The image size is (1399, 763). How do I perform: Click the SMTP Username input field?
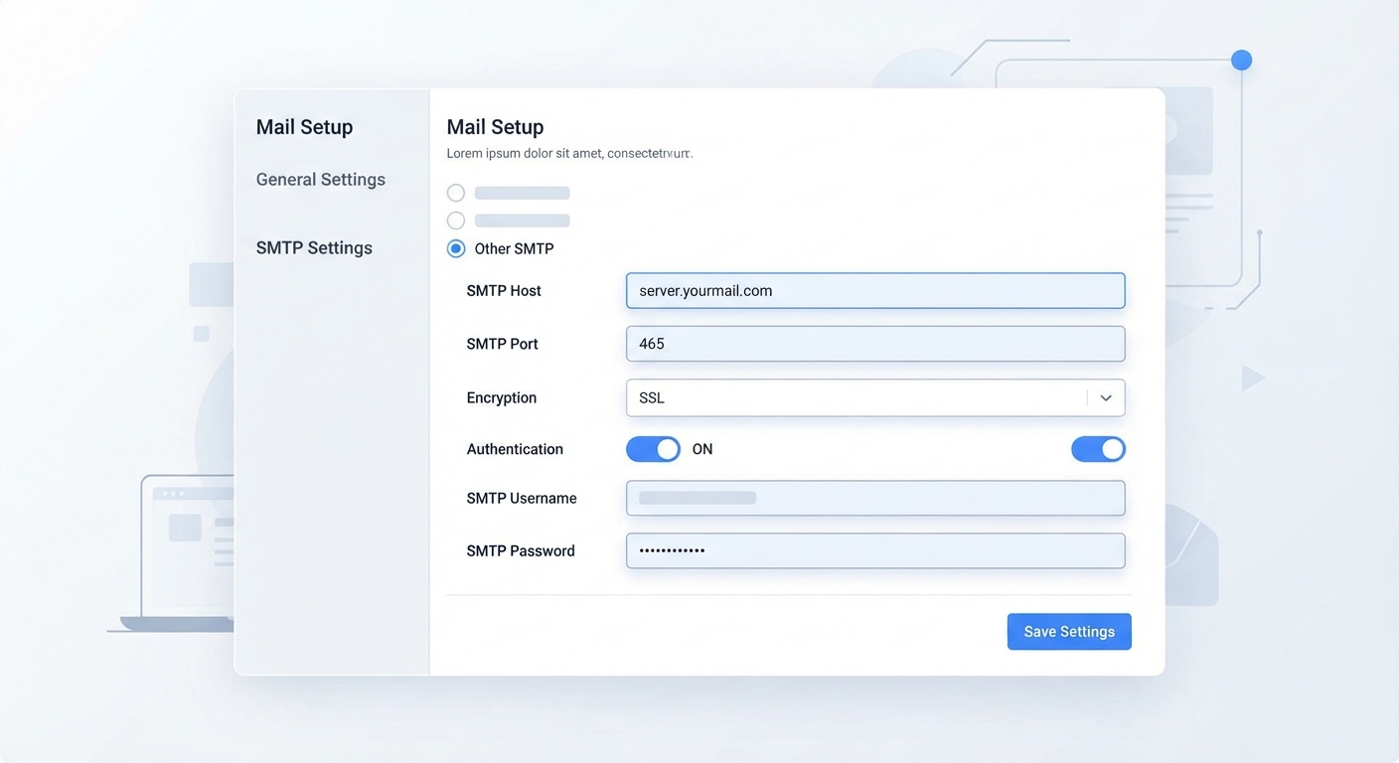pos(875,498)
